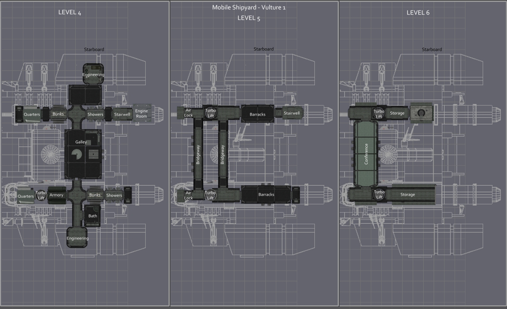The width and height of the screenshot is (507, 309).
Task: Toggle the Armory room on Level 4
Action: pyautogui.click(x=56, y=195)
